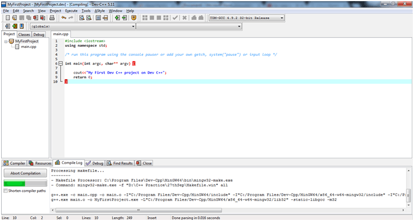Switch to the Classes tab

tap(24, 35)
